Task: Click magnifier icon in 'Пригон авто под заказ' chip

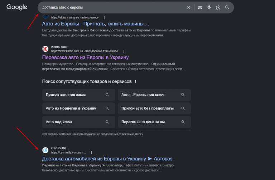Action: 107,95
